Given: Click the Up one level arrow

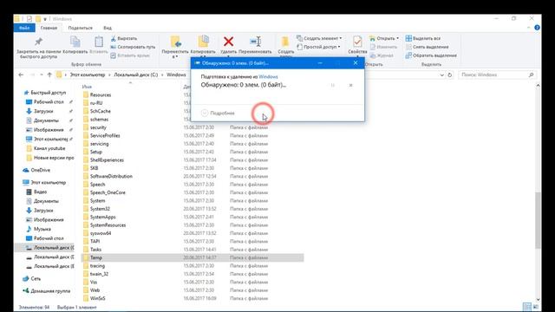Looking at the screenshot, I should pyautogui.click(x=49, y=75).
